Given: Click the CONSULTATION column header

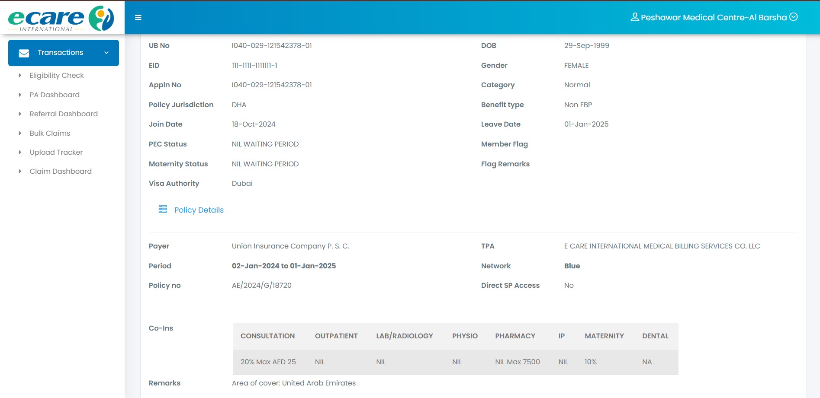Looking at the screenshot, I should tap(267, 336).
